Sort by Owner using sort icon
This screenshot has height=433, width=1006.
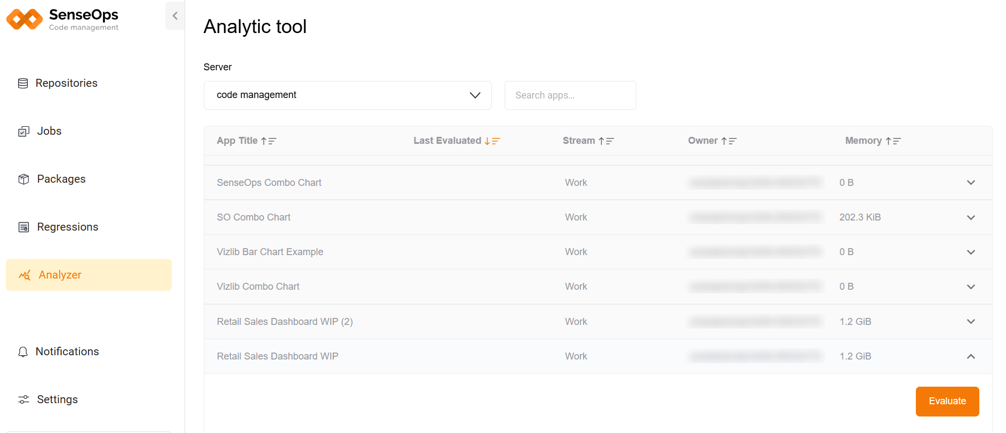tap(729, 141)
